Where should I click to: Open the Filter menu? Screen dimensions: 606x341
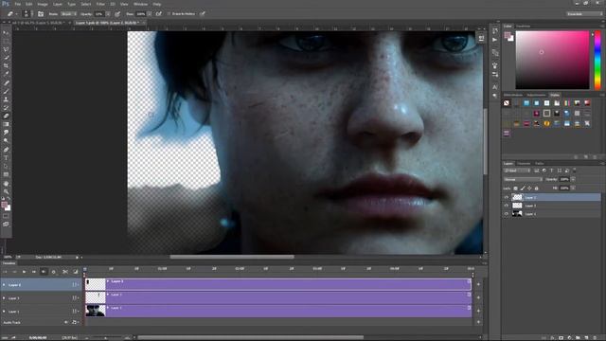click(x=100, y=4)
